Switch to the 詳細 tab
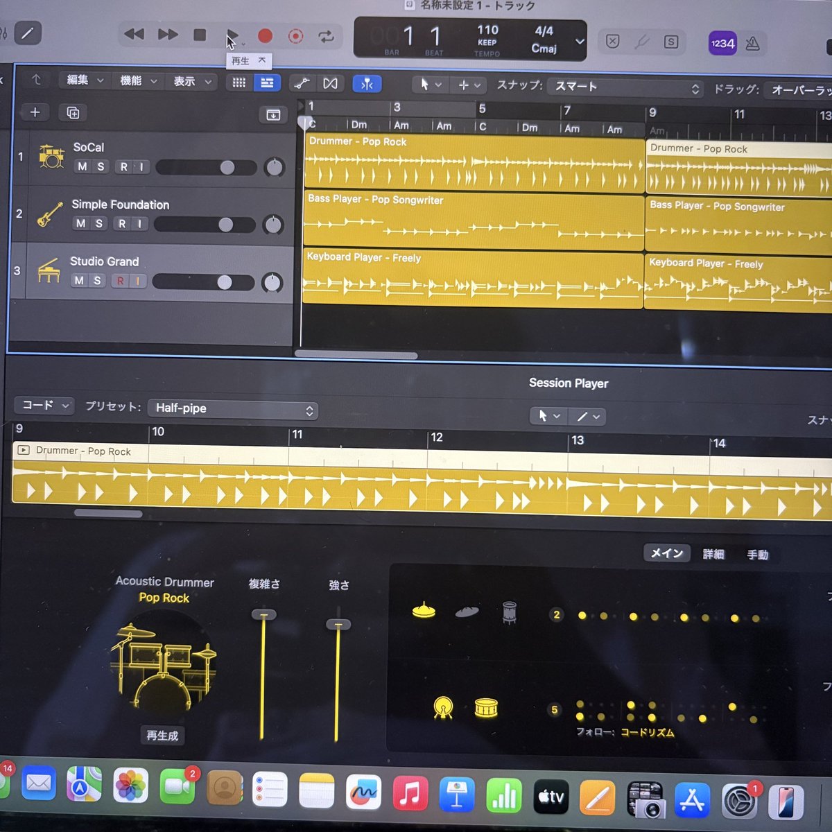 click(x=713, y=554)
